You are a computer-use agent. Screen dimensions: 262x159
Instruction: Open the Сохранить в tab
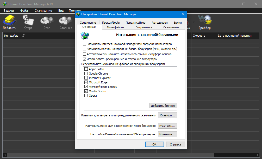point(144,27)
